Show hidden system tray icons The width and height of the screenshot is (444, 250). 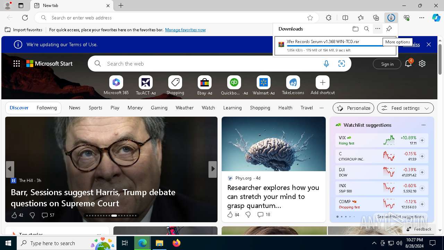(374, 243)
